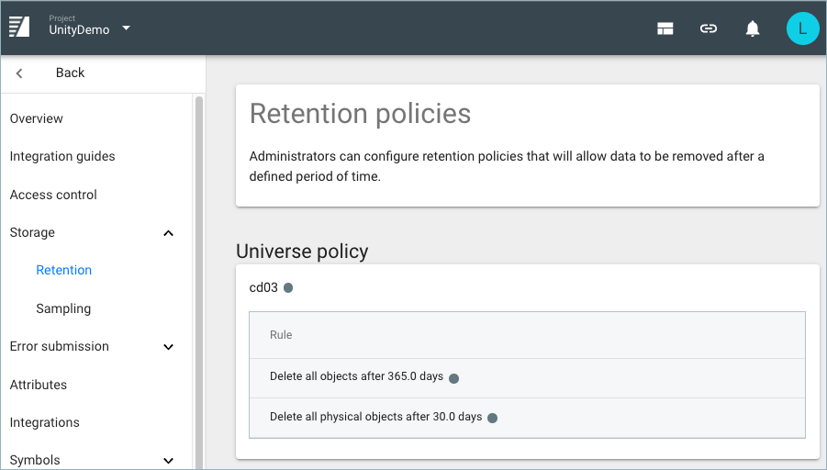Click the dot beside the 30.0 days rule
The width and height of the screenshot is (827, 470).
492,418
